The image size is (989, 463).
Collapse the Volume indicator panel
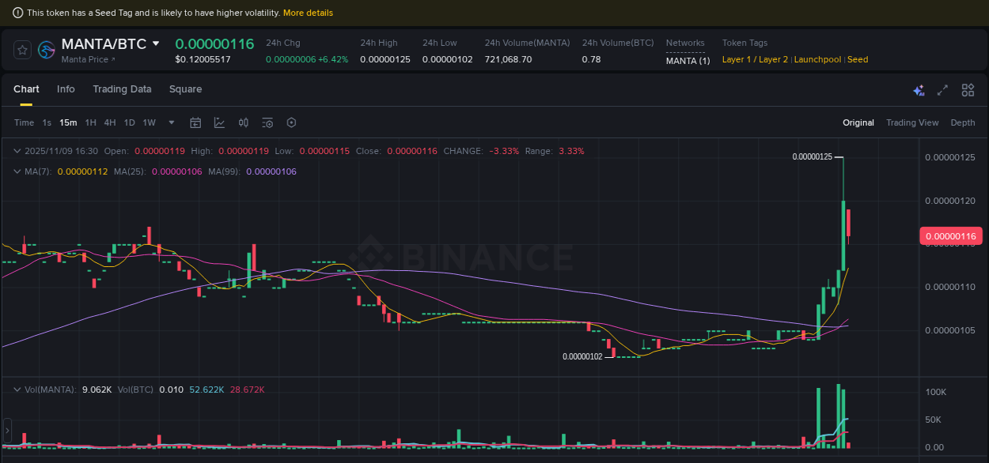click(x=17, y=389)
